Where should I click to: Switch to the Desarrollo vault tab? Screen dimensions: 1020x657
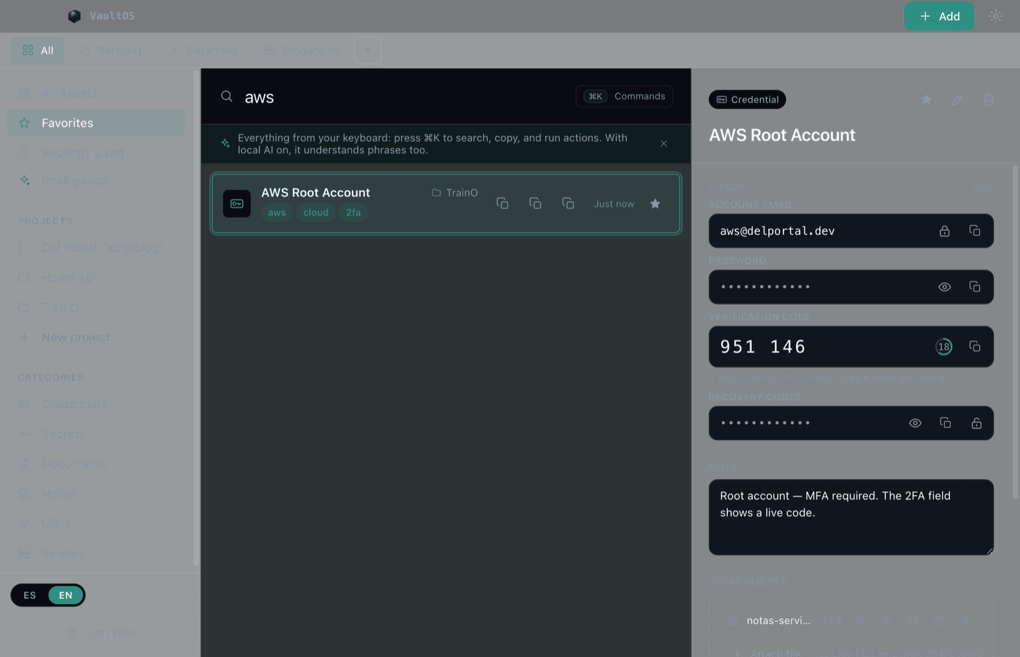(x=203, y=50)
